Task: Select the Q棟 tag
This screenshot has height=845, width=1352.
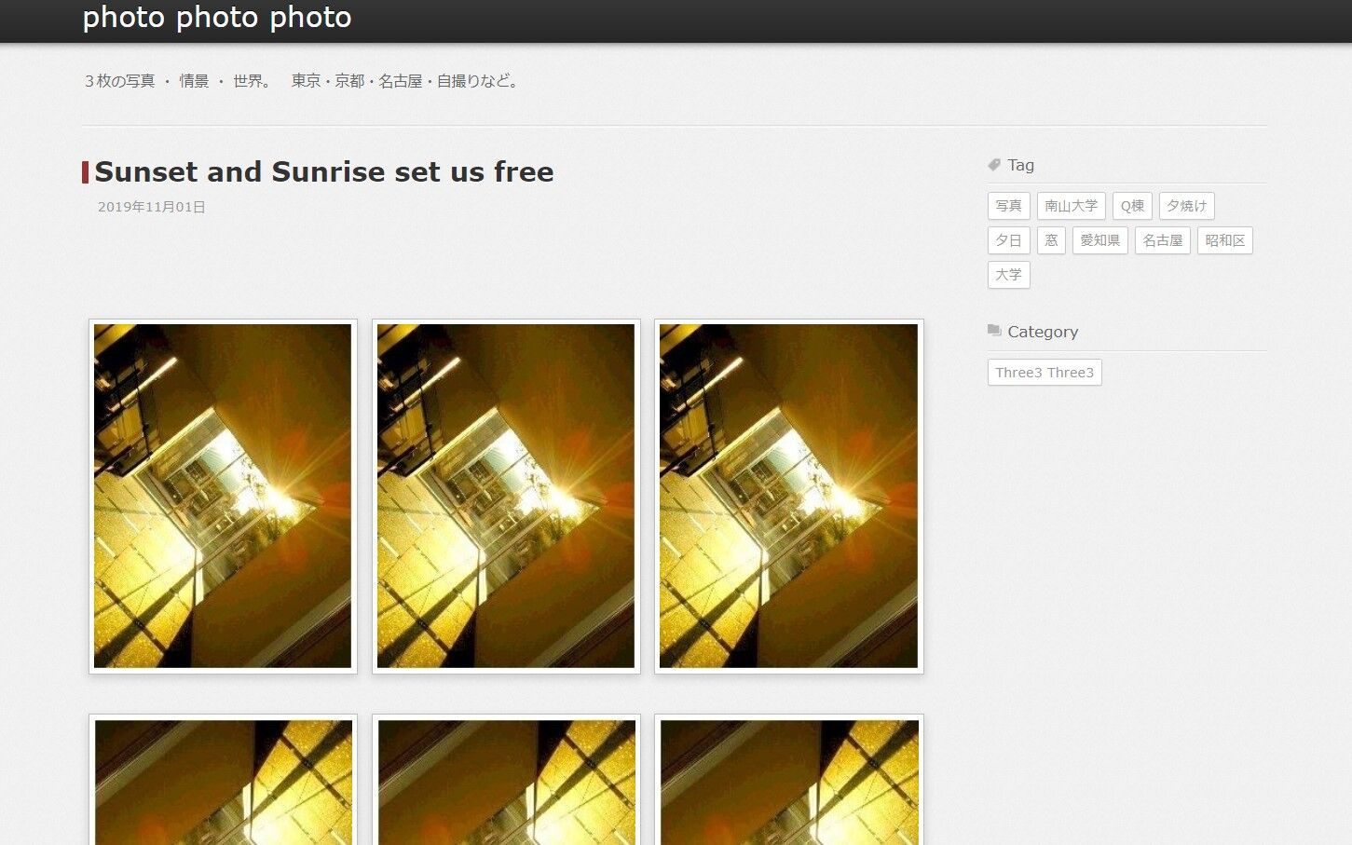Action: click(x=1132, y=206)
